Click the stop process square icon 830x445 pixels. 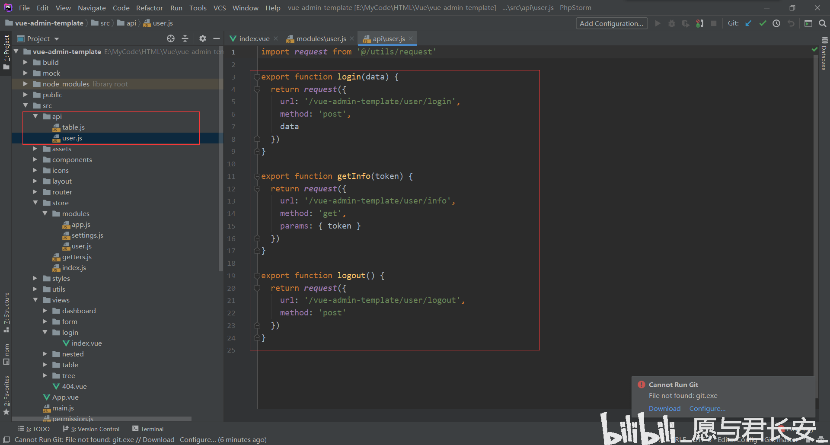point(714,23)
